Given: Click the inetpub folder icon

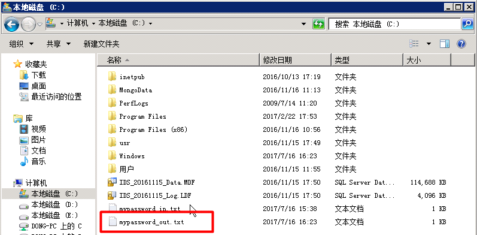Looking at the screenshot, I should (x=113, y=77).
